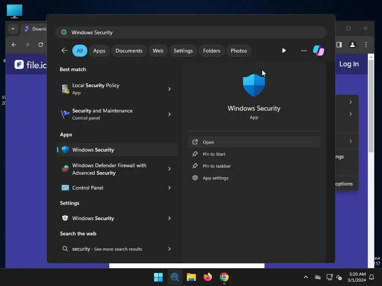Click the Security and Maintenance flag icon
The width and height of the screenshot is (382, 286).
point(65,114)
